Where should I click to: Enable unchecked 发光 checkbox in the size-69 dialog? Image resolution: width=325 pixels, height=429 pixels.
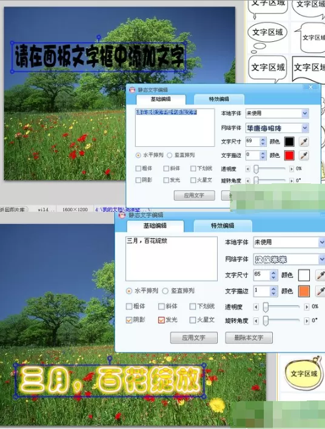point(166,180)
